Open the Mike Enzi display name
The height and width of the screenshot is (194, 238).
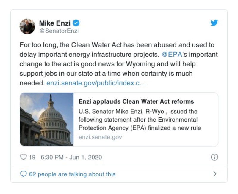tap(55, 23)
